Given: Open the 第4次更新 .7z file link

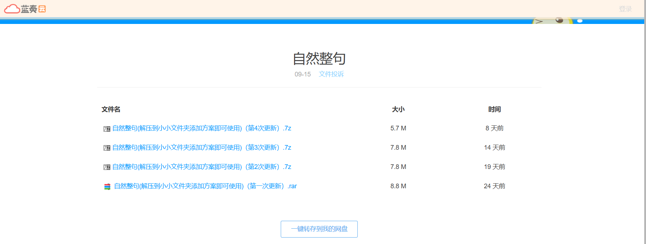Looking at the screenshot, I should pyautogui.click(x=202, y=128).
